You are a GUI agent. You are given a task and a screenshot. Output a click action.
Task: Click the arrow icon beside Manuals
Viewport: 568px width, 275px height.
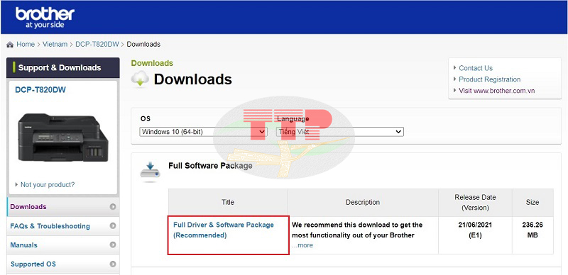(113, 245)
